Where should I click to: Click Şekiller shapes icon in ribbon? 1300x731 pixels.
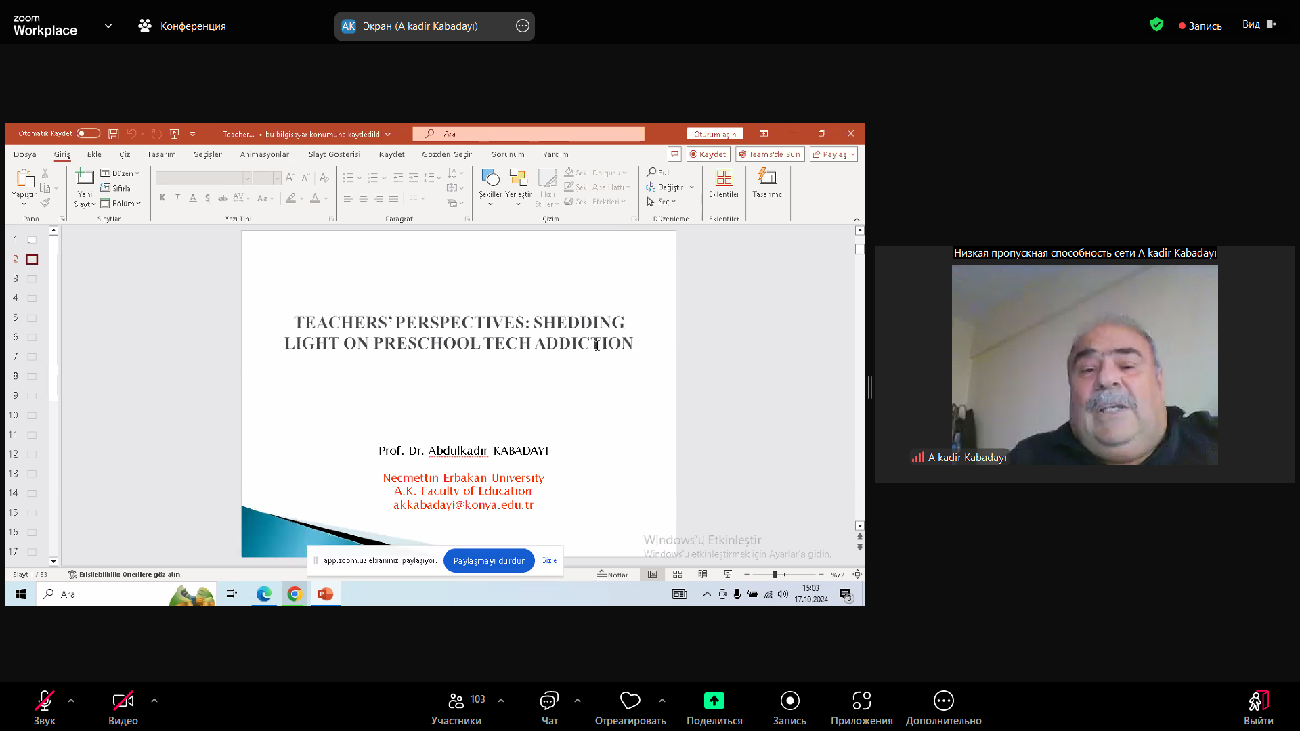pyautogui.click(x=490, y=178)
